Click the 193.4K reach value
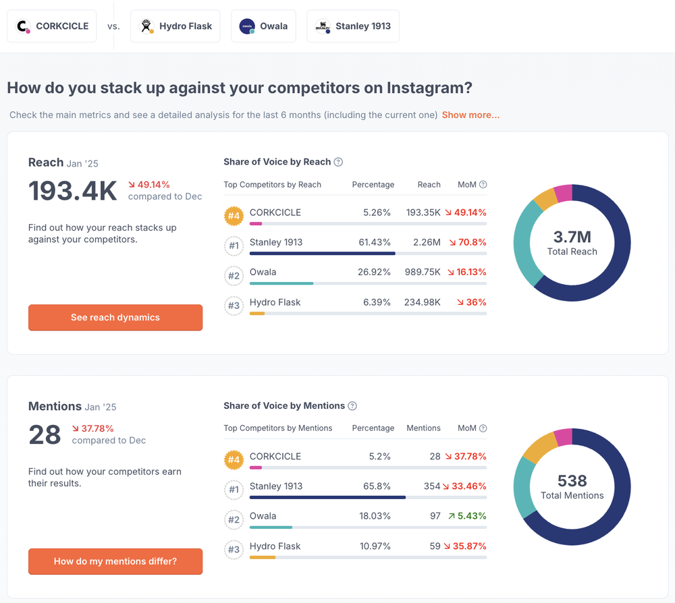This screenshot has width=675, height=603. [x=72, y=191]
